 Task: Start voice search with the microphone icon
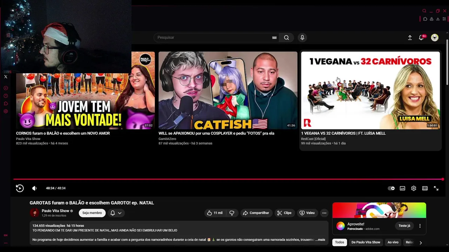pos(302,37)
